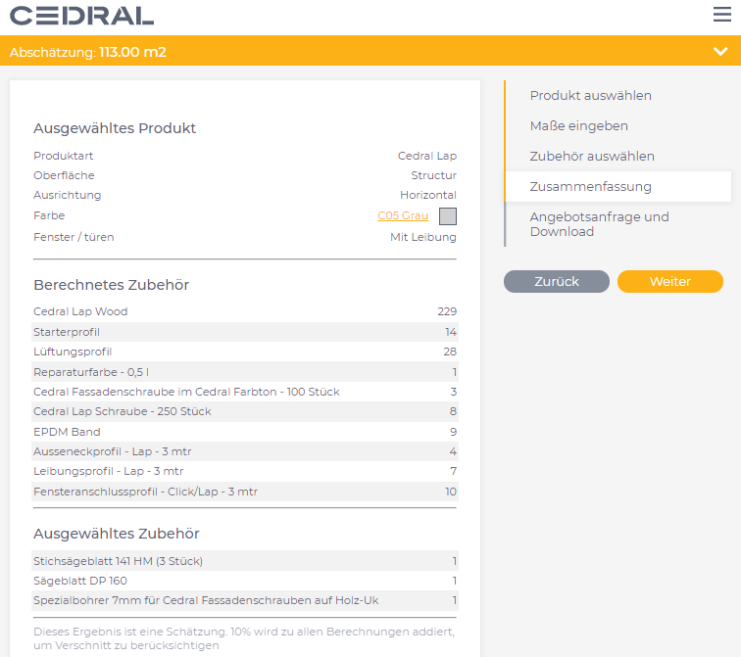This screenshot has height=657, width=741.
Task: Click the EPDM Band row
Action: [x=244, y=432]
